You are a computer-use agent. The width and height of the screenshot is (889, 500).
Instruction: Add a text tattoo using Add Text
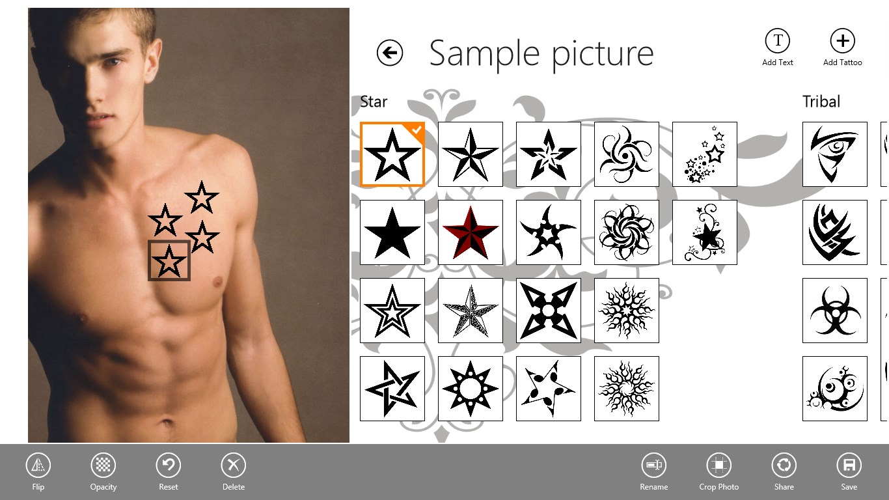(778, 41)
